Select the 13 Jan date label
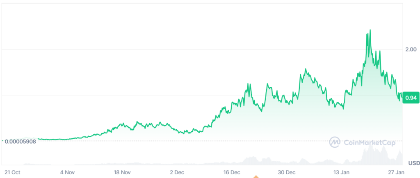The width and height of the screenshot is (420, 178). [342, 172]
